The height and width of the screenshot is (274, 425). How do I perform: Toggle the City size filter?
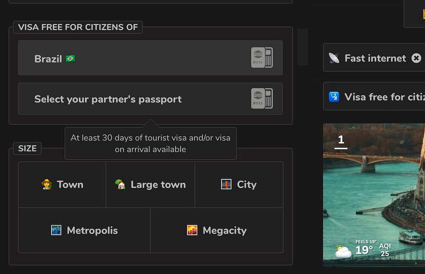239,185
